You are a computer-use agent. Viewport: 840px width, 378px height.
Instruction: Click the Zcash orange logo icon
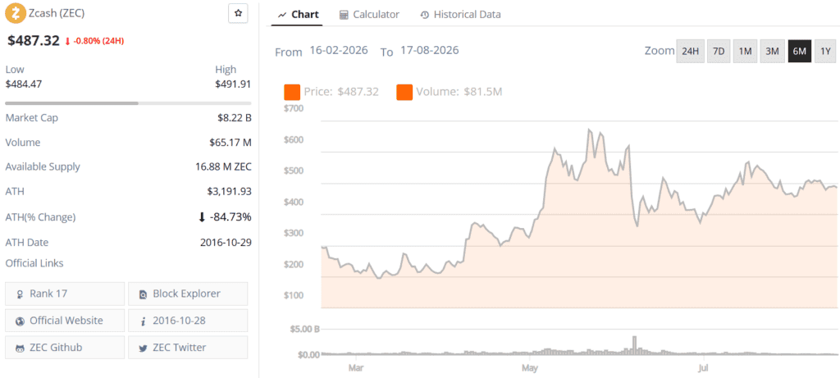pos(15,13)
